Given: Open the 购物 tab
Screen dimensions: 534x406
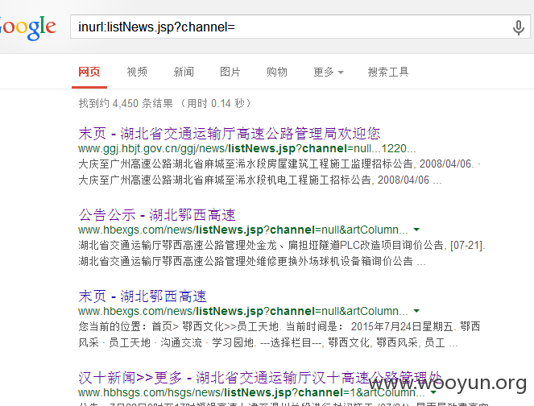Looking at the screenshot, I should point(277,72).
